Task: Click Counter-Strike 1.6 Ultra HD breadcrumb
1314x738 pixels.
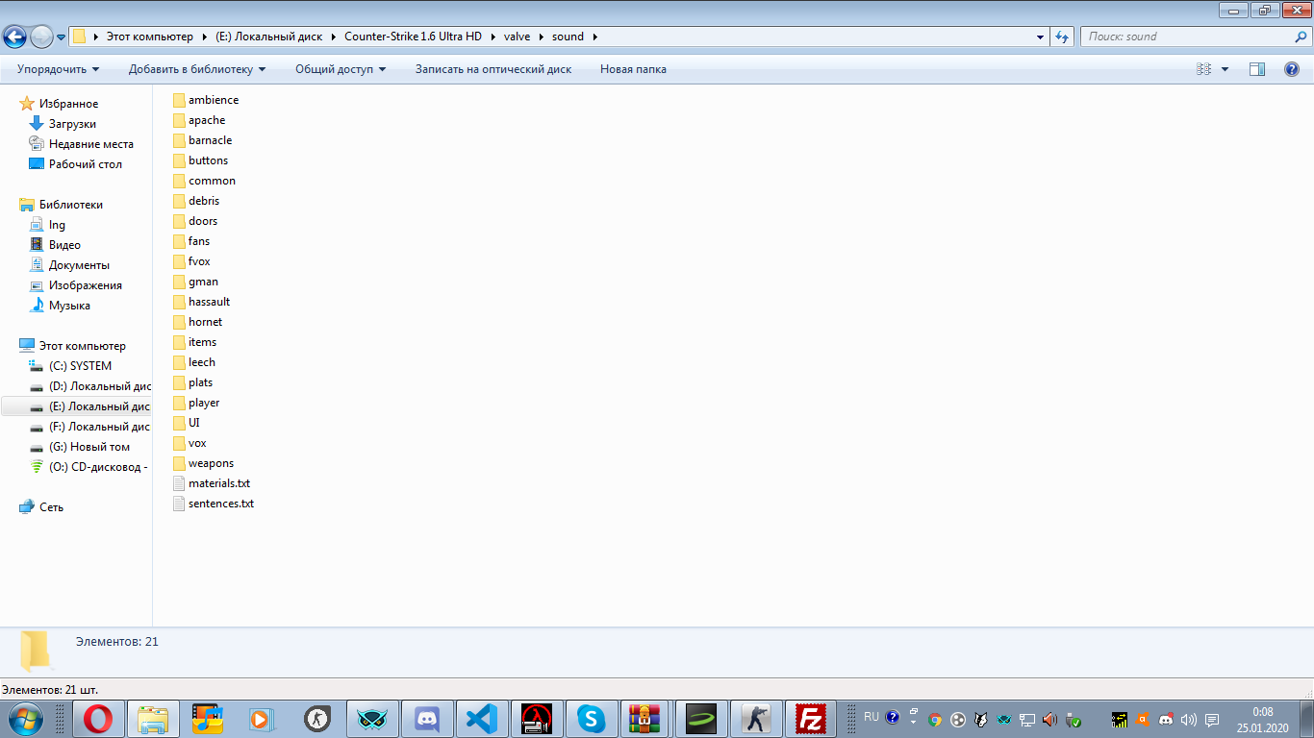Action: click(414, 37)
